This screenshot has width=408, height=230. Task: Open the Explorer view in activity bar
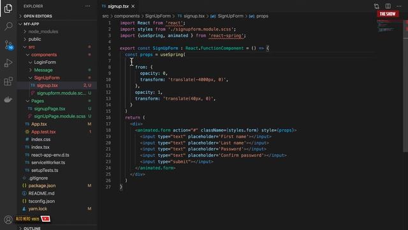[8, 8]
